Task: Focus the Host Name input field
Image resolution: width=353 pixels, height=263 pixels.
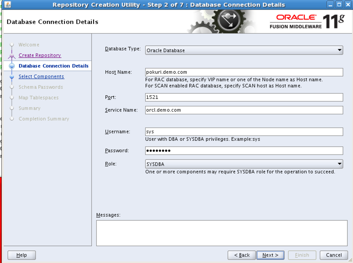Action: pyautogui.click(x=244, y=72)
